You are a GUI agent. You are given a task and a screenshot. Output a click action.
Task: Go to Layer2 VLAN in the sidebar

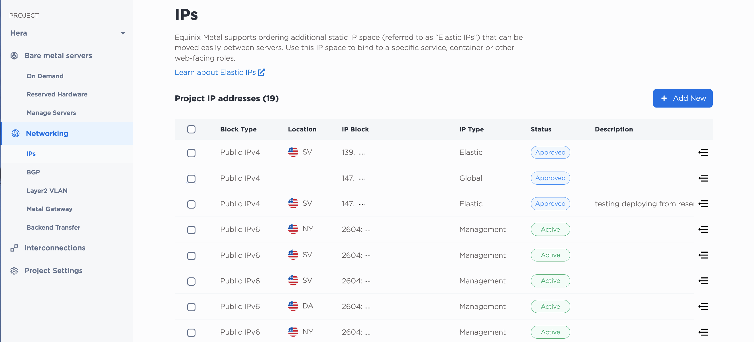tap(47, 191)
